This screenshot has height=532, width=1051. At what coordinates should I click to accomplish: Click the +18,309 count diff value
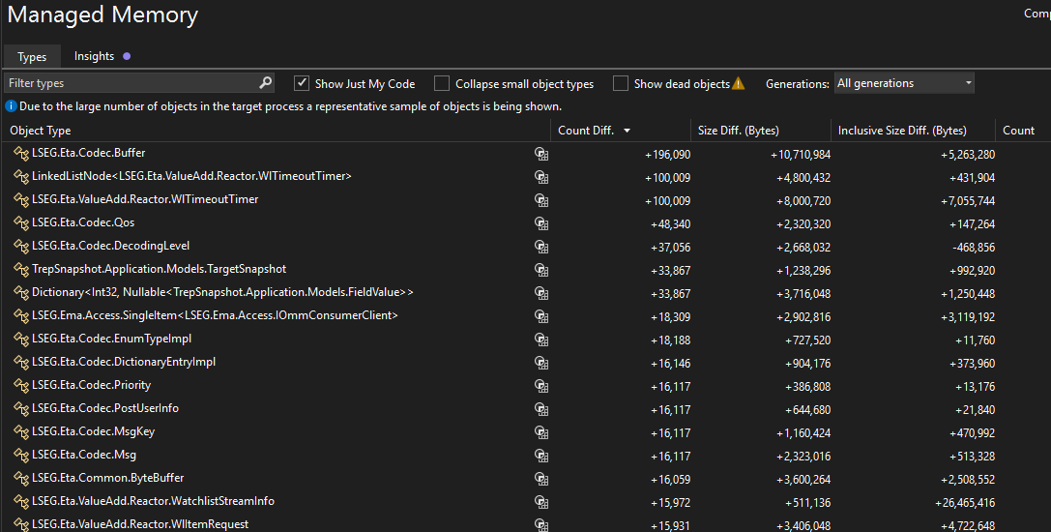(x=670, y=317)
